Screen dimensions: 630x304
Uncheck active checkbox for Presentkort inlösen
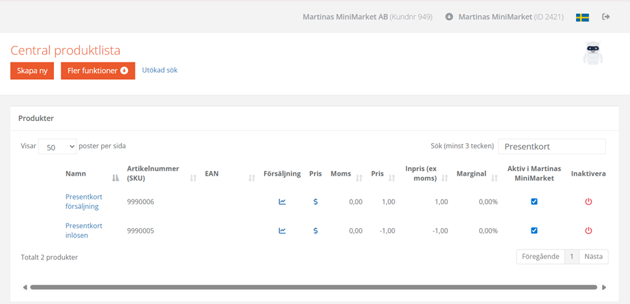point(534,231)
